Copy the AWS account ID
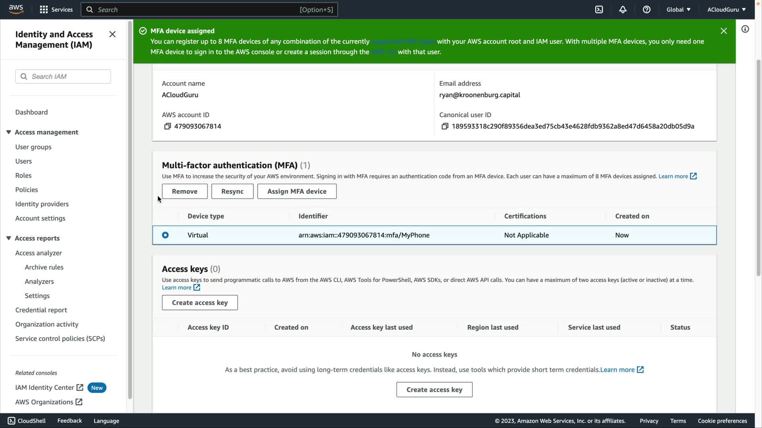The height and width of the screenshot is (428, 762). coord(167,126)
